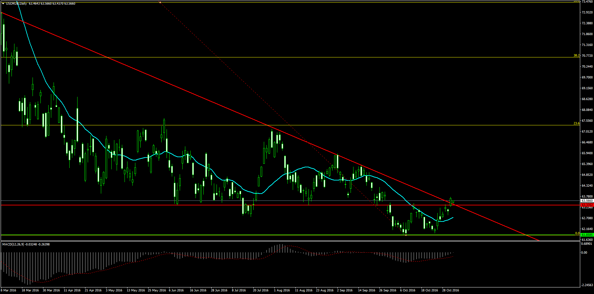Click the Fibonacci anchor point at chart top
Screen dimensions: 594x294
click(x=160, y=2)
